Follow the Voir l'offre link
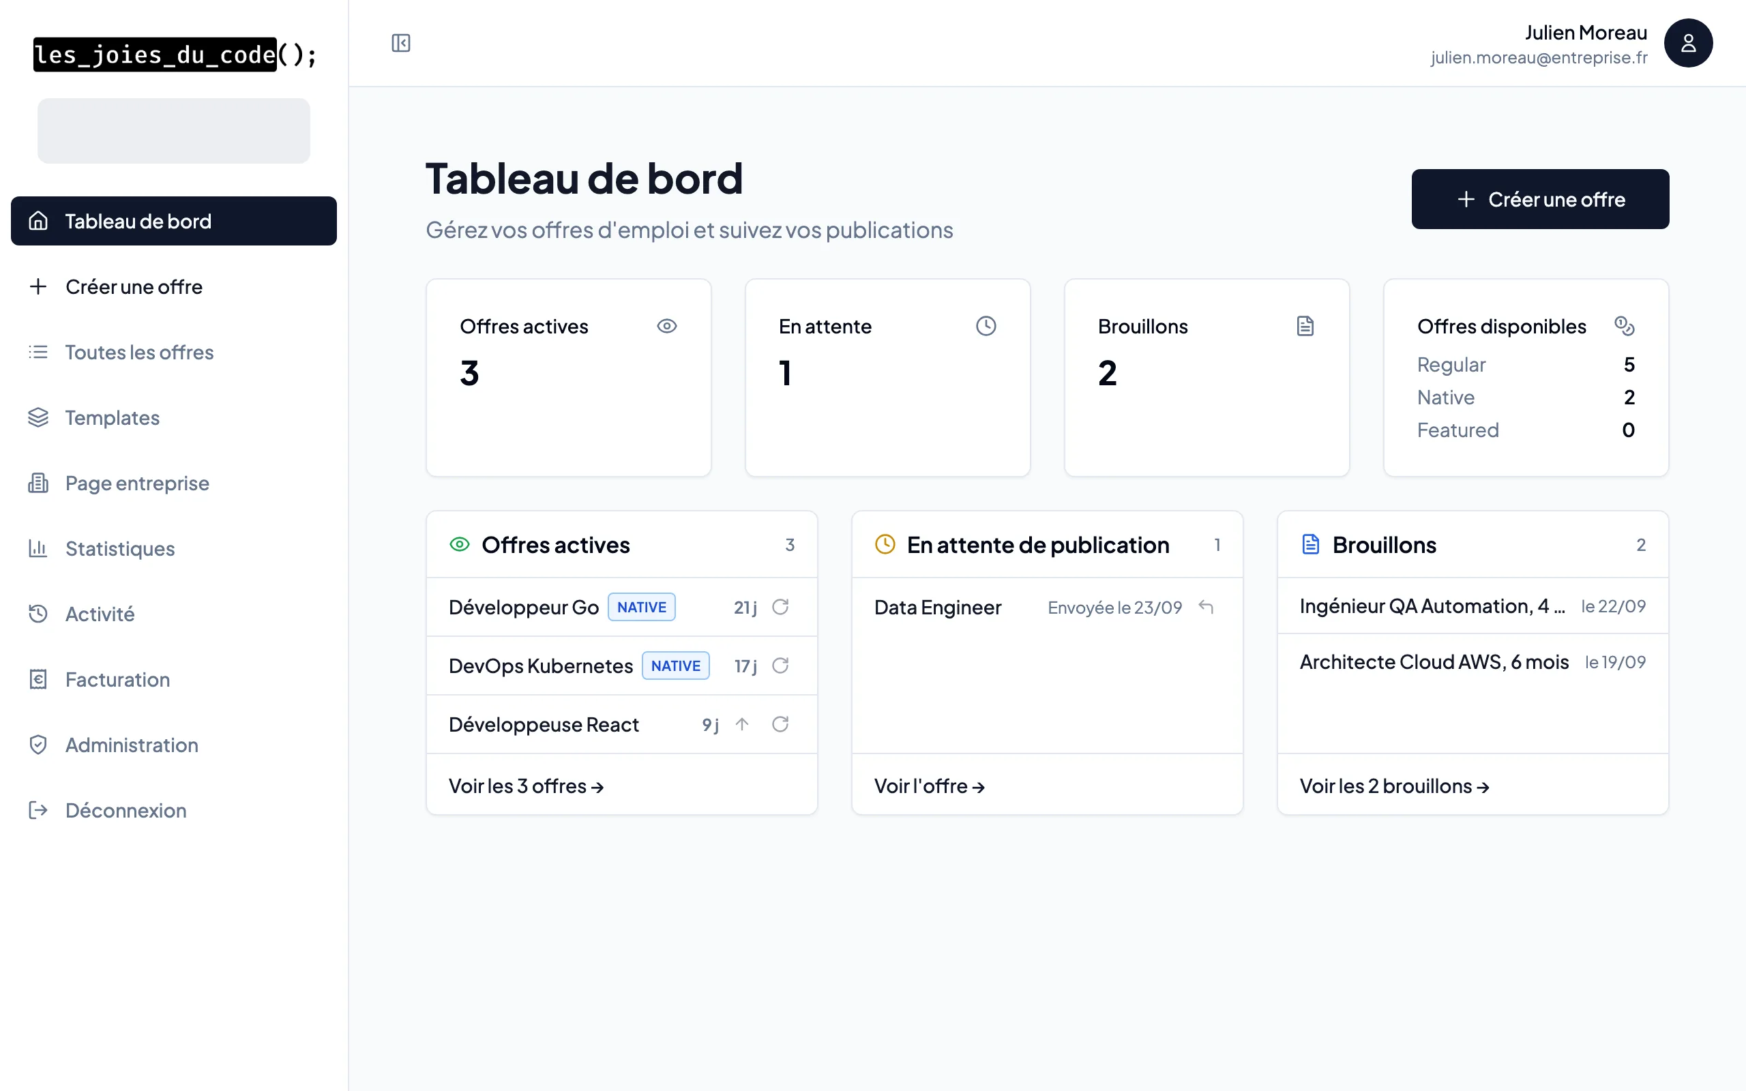This screenshot has height=1091, width=1746. coord(930,786)
